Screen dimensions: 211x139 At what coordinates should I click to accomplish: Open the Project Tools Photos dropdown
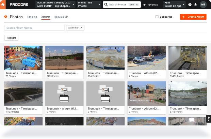[x=89, y=4]
